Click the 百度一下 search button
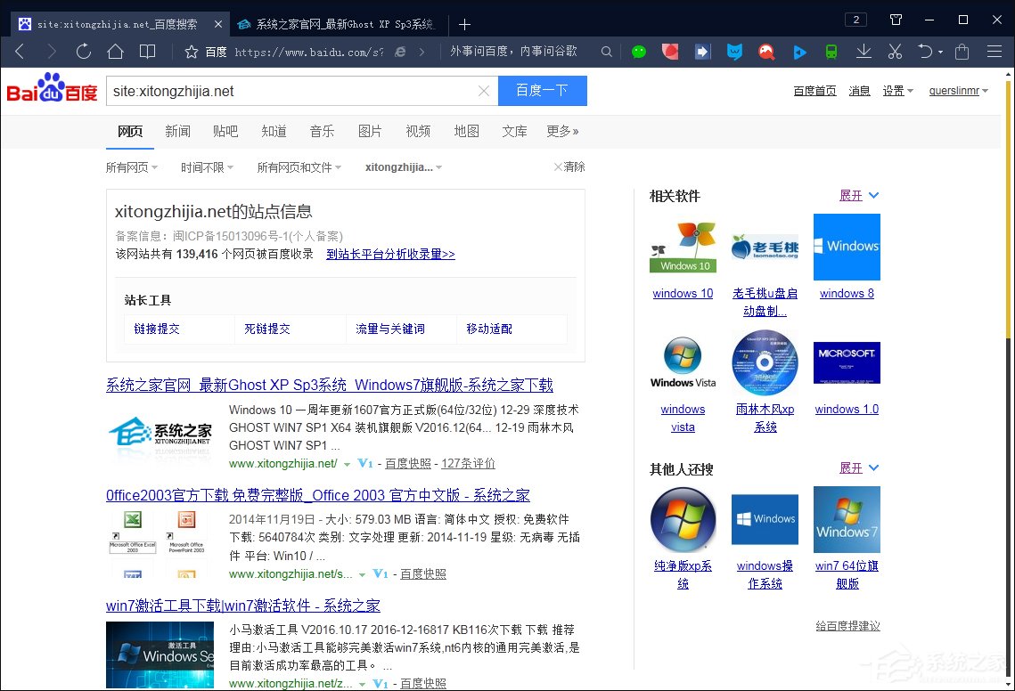The height and width of the screenshot is (691, 1015). click(542, 91)
